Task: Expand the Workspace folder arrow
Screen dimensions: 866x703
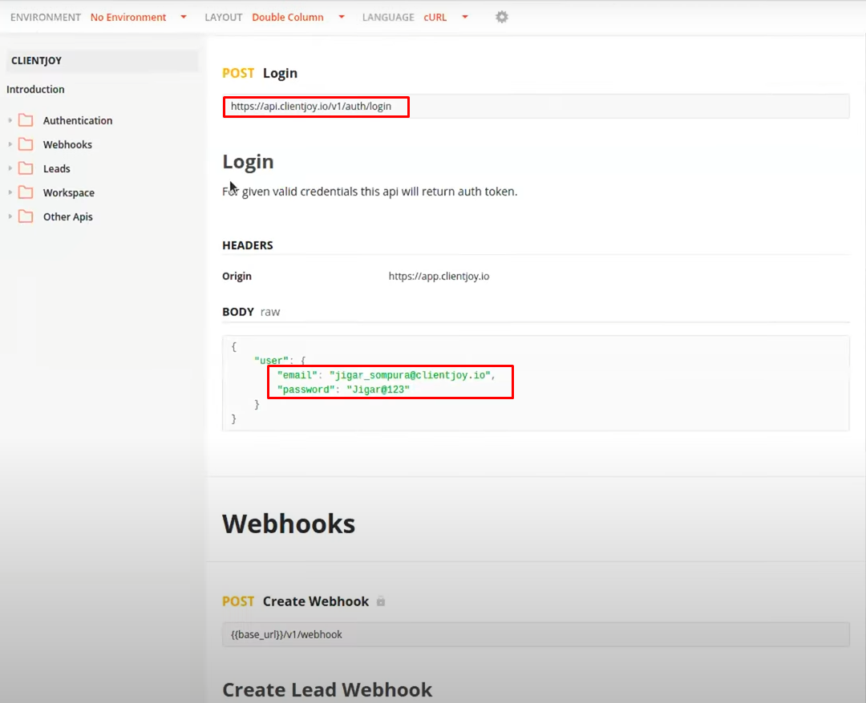Action: (10, 192)
